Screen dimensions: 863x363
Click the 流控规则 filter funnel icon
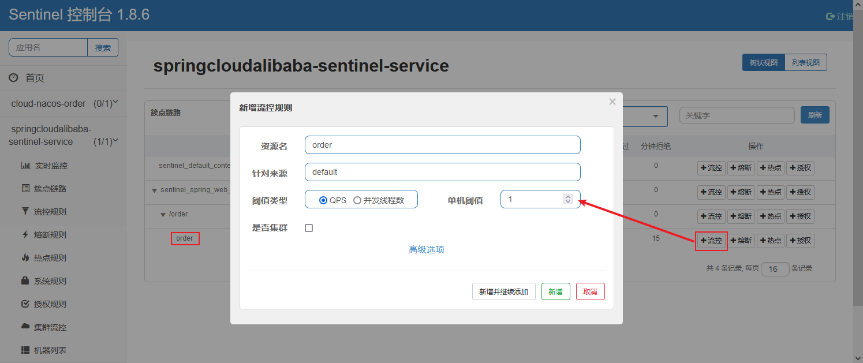[25, 212]
